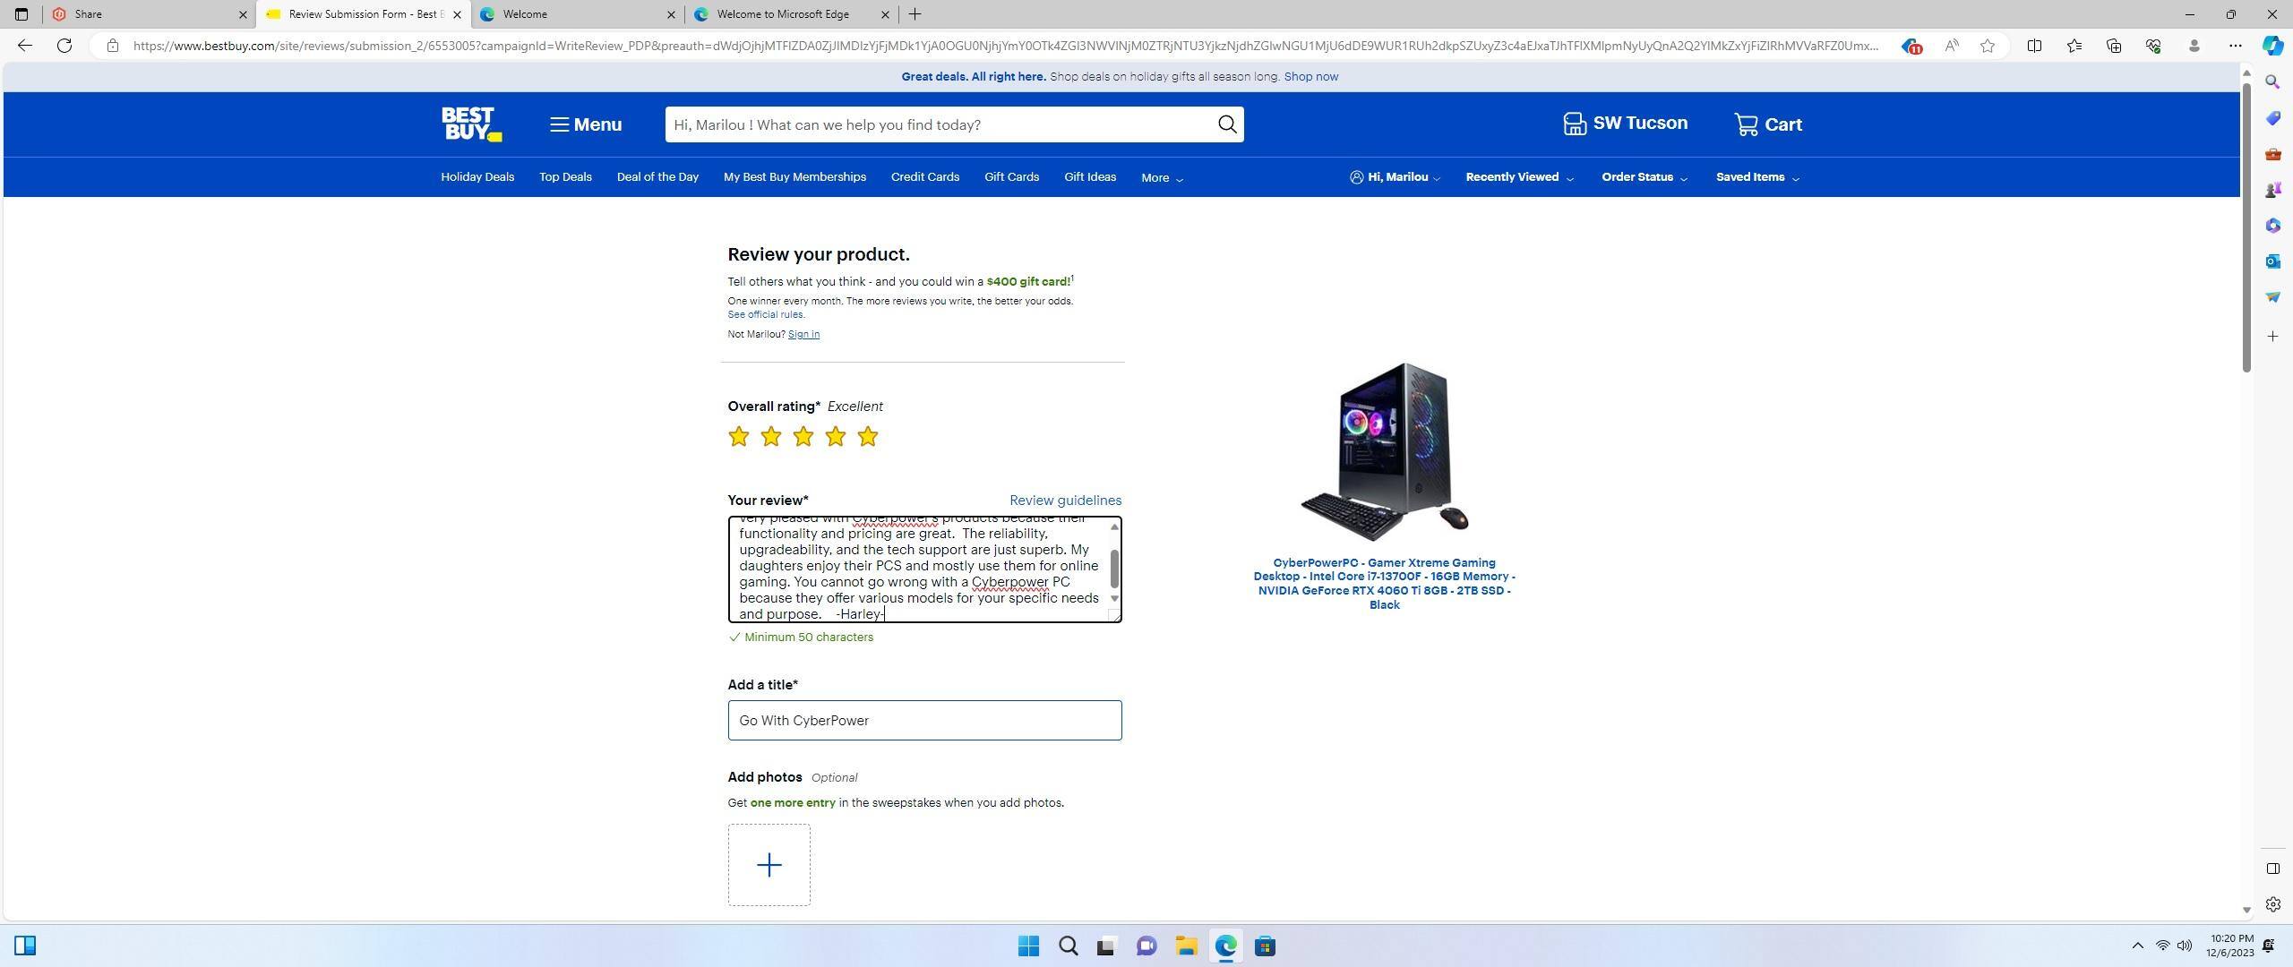This screenshot has height=967, width=2293.
Task: Click the Sign in link
Action: point(803,334)
